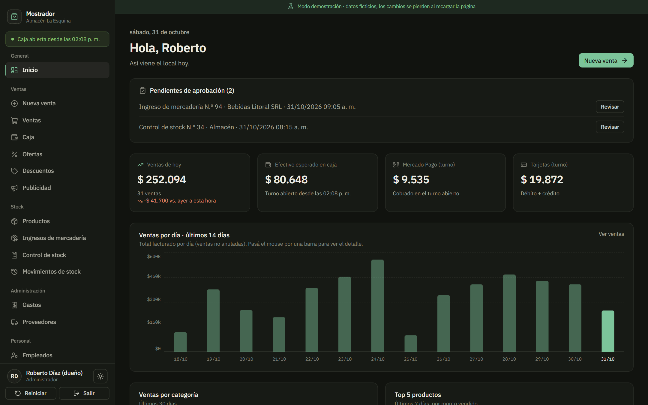This screenshot has width=648, height=405.
Task: Go to Ventas in the sidebar
Action: (58, 121)
